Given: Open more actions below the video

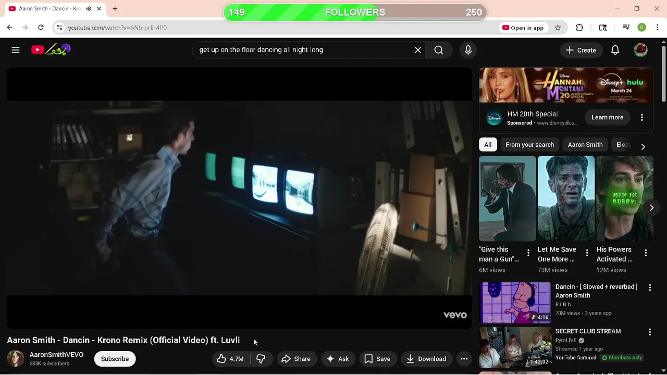Looking at the screenshot, I should pyautogui.click(x=464, y=359).
